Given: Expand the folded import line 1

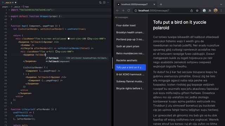Looking at the screenshot, I should pos(9,10).
